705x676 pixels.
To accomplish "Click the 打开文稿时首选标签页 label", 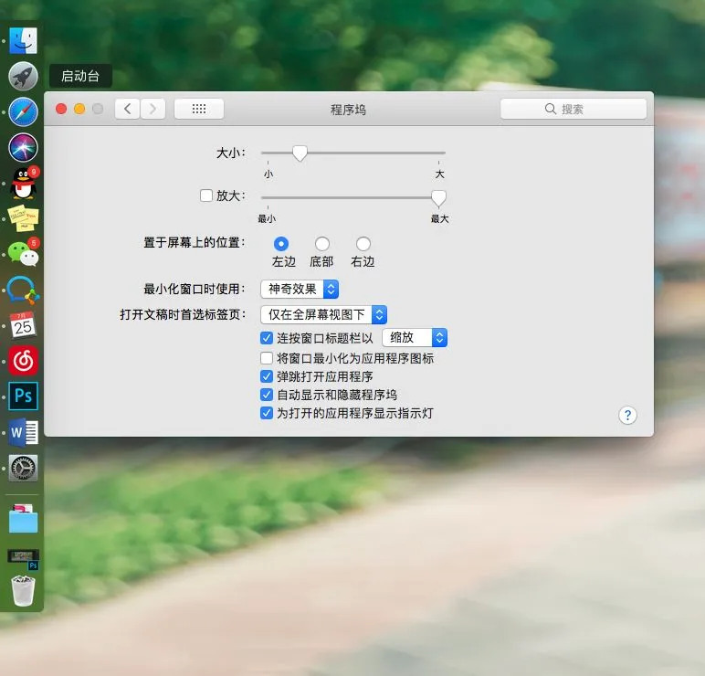I will coord(183,314).
